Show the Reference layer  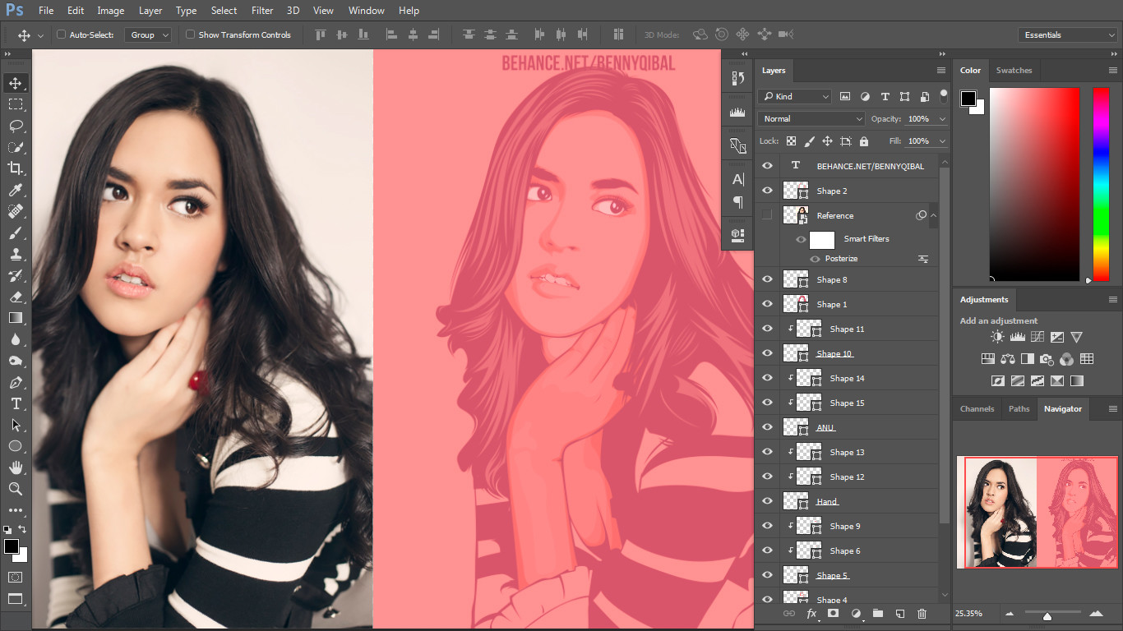(767, 215)
